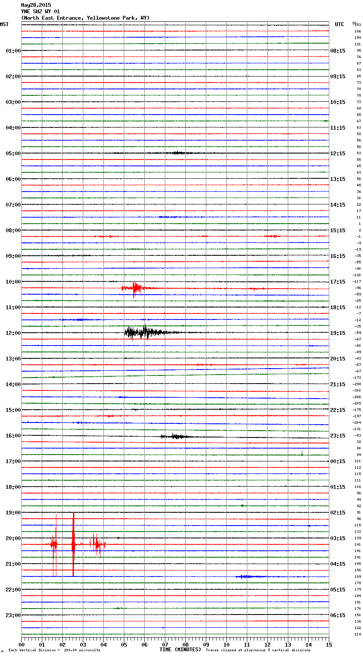The height and width of the screenshot is (656, 363).
Task: Click the UTC timezone label
Action: click(x=340, y=24)
